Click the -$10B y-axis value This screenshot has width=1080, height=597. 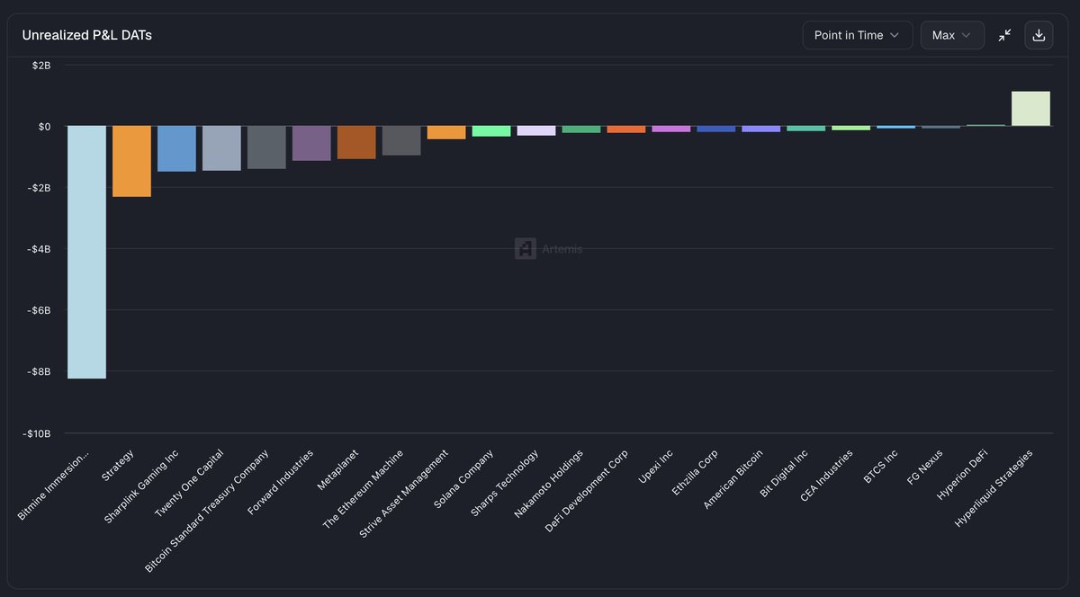point(39,433)
